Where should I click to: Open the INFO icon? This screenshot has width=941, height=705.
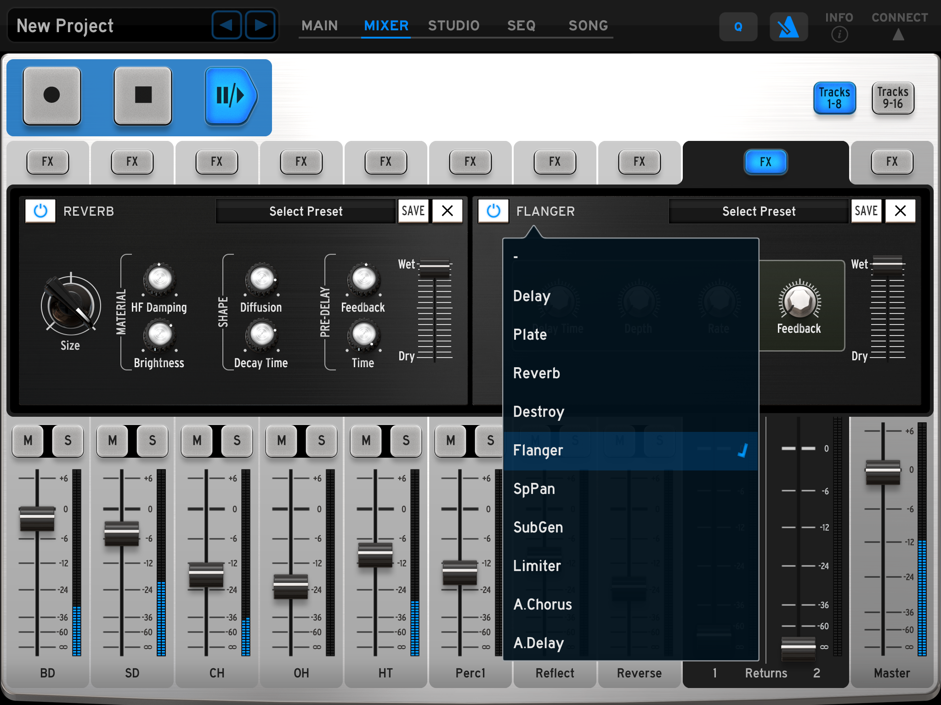pos(839,34)
